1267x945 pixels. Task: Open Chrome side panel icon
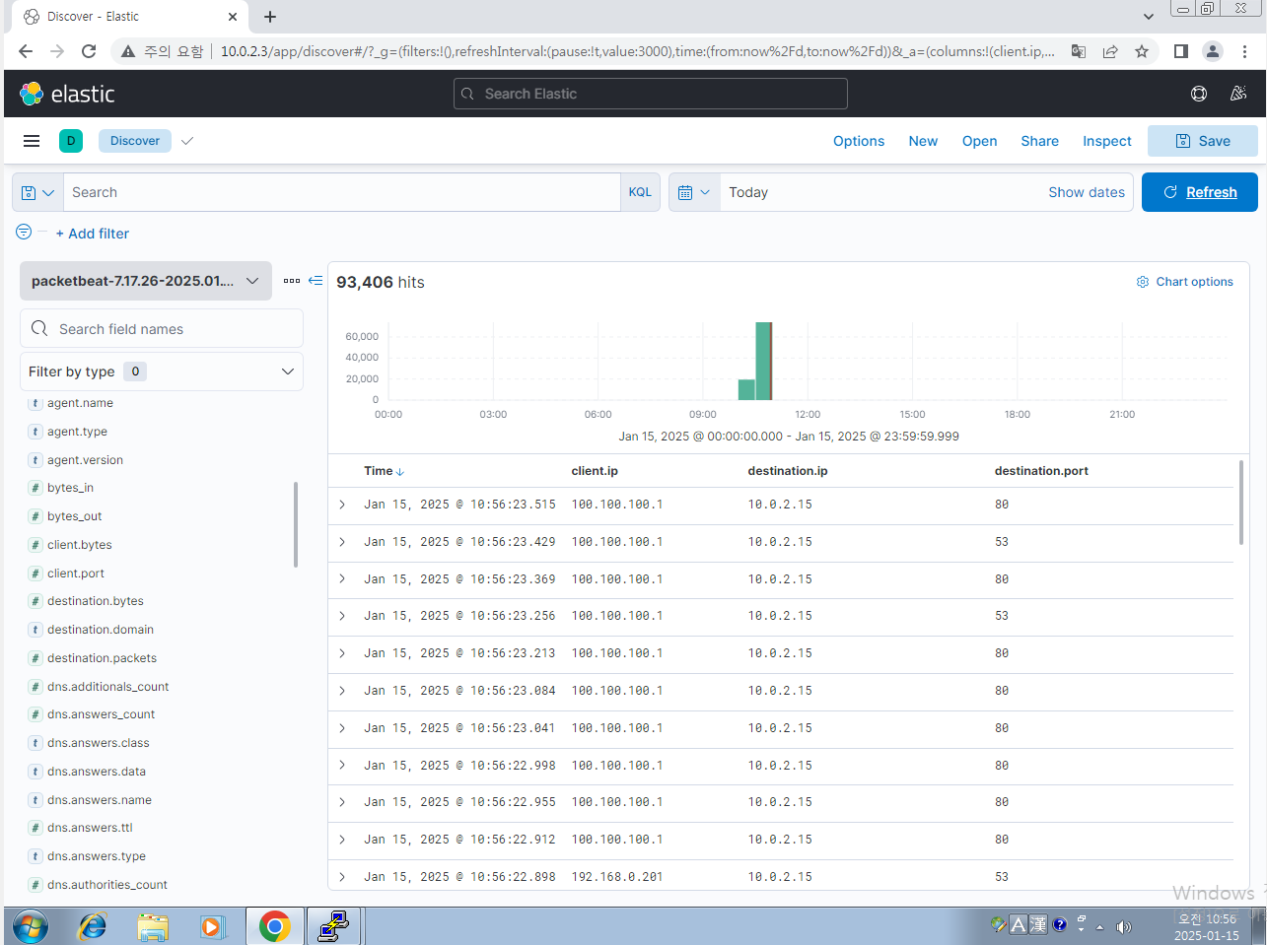[1181, 51]
